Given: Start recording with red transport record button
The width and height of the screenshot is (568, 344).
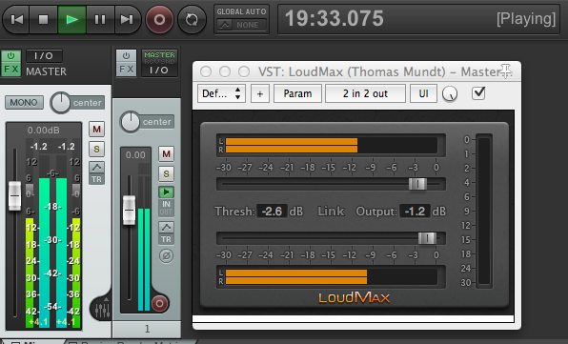Looking at the screenshot, I should [x=159, y=20].
